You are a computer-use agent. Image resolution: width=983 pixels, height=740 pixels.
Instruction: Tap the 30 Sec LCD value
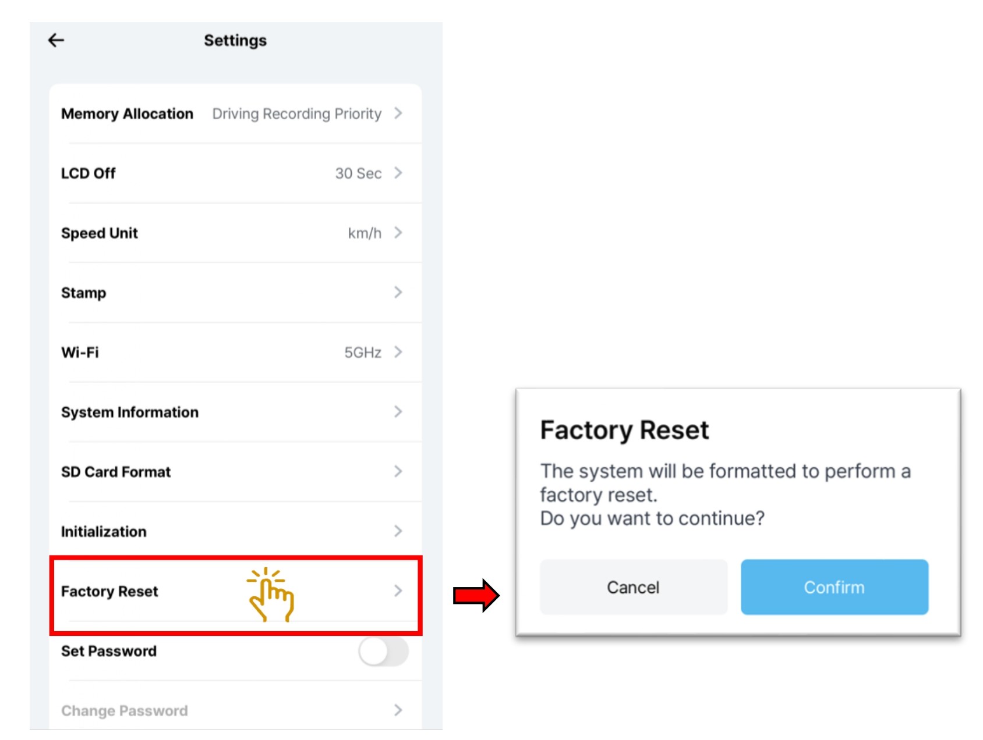click(358, 173)
